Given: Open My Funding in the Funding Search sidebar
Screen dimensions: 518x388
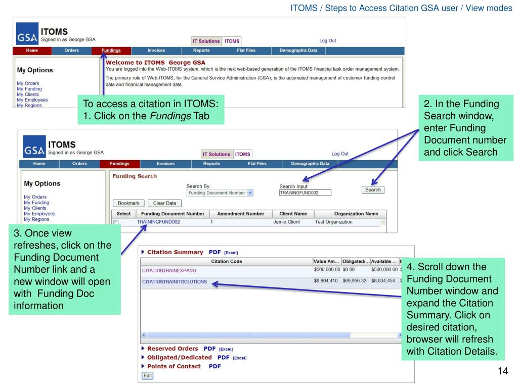Looking at the screenshot, I should [x=36, y=203].
